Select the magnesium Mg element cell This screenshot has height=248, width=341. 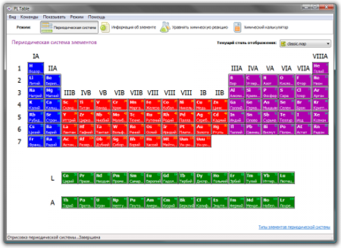tap(53, 92)
